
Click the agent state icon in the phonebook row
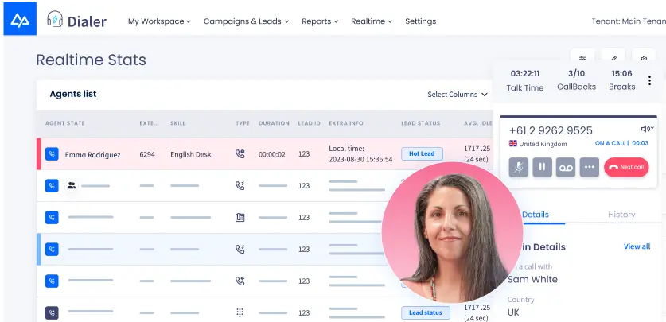tap(52, 217)
